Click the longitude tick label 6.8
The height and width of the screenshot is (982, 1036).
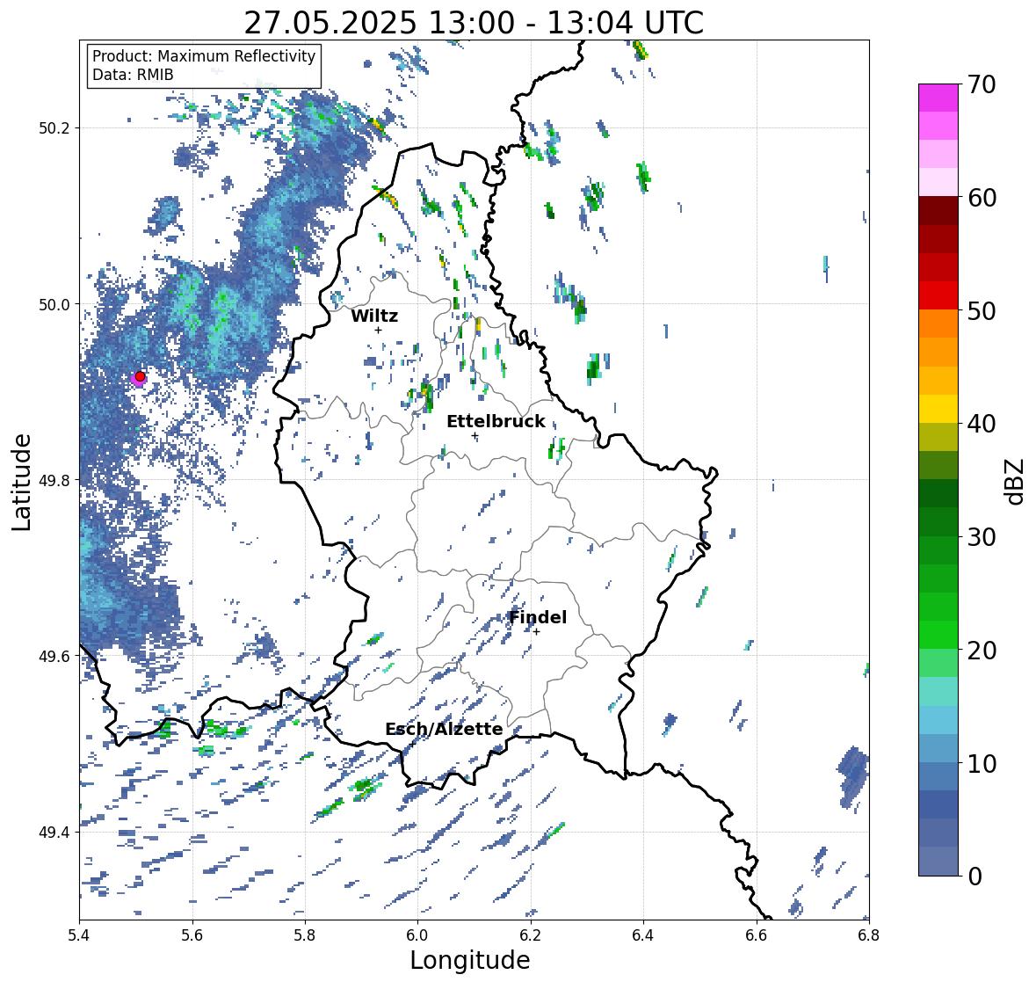click(869, 935)
